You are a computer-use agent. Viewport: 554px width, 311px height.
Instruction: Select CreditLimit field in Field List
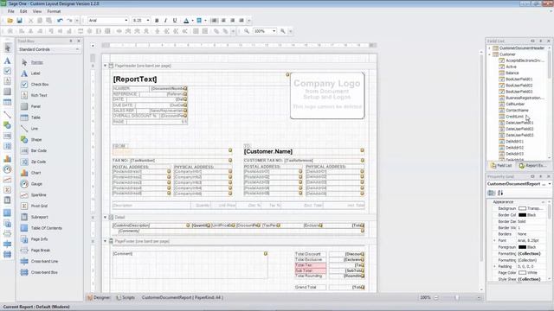pyautogui.click(x=514, y=117)
